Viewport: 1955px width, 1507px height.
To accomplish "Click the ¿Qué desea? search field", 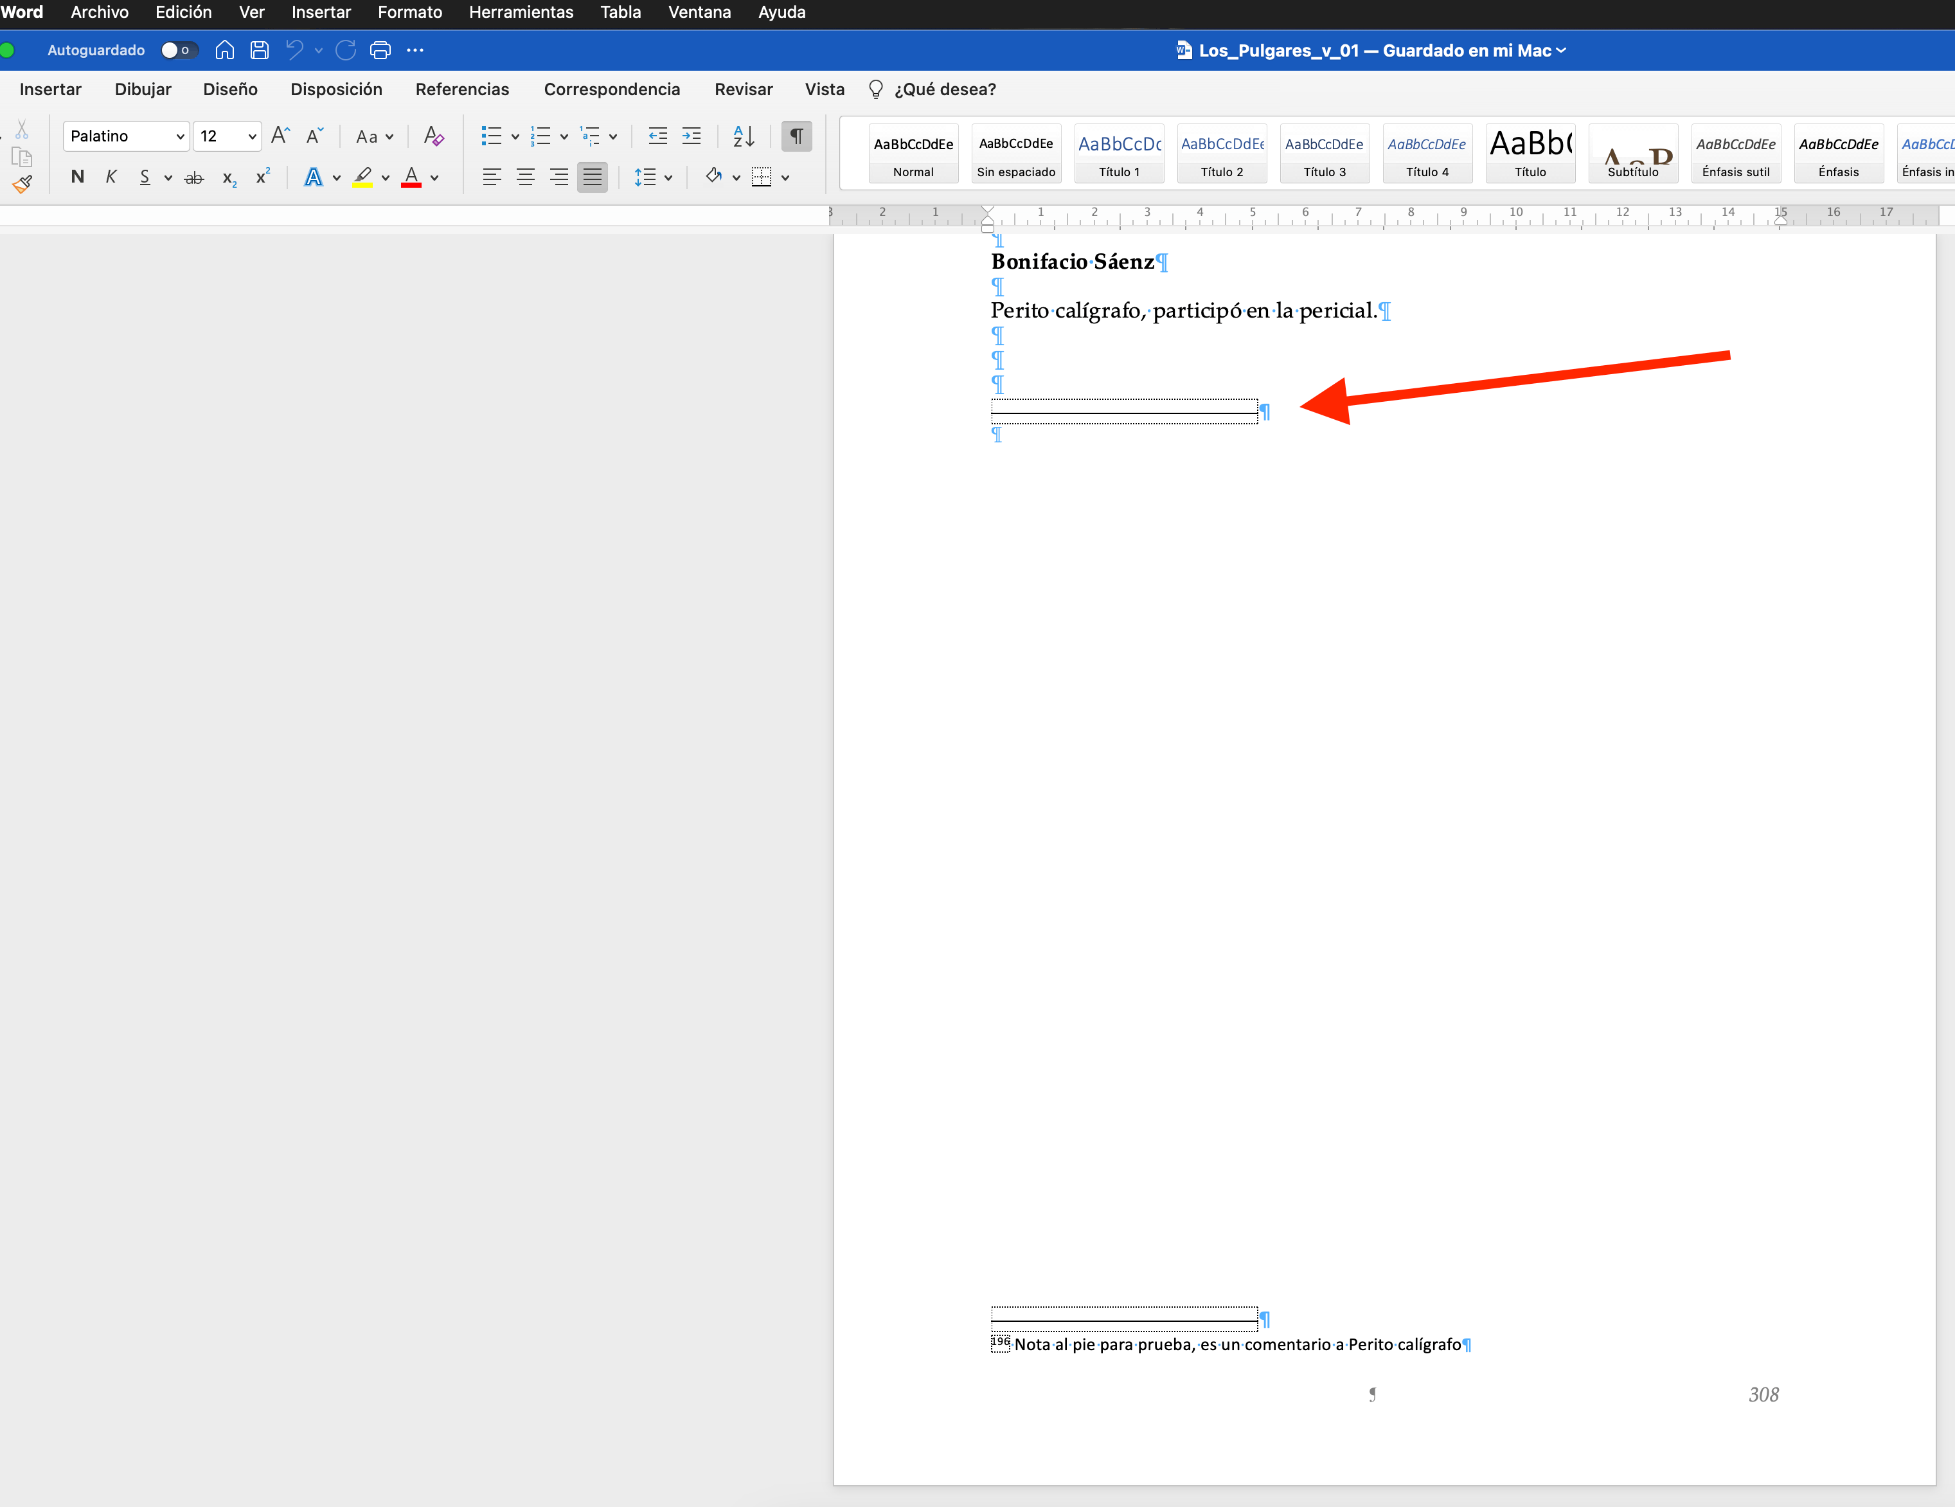I will (x=944, y=89).
